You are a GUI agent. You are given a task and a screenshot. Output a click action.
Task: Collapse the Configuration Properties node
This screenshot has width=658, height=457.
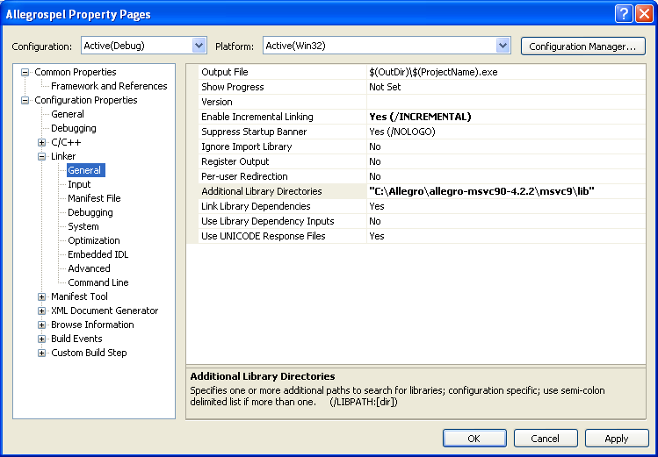click(x=25, y=101)
